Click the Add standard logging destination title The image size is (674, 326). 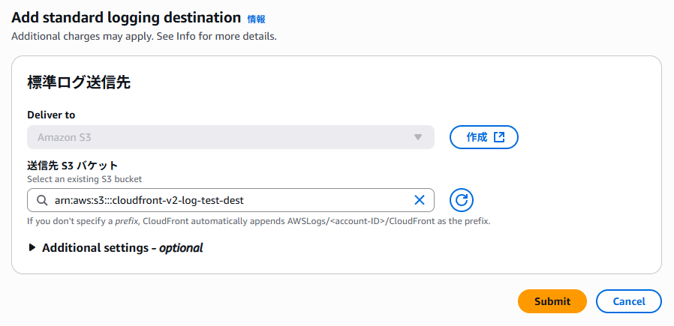(x=126, y=17)
